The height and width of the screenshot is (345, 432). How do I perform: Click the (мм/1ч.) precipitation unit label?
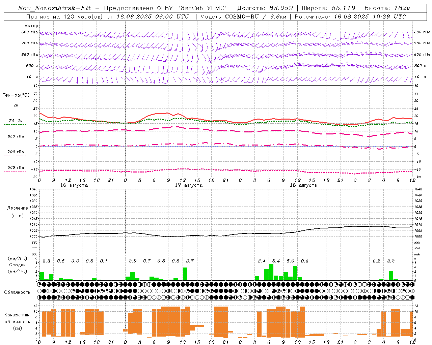17,271
